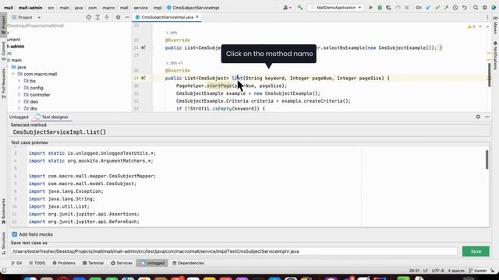Expand the bo folder
Screen dimensions: 499x280
pyautogui.click(x=19, y=81)
